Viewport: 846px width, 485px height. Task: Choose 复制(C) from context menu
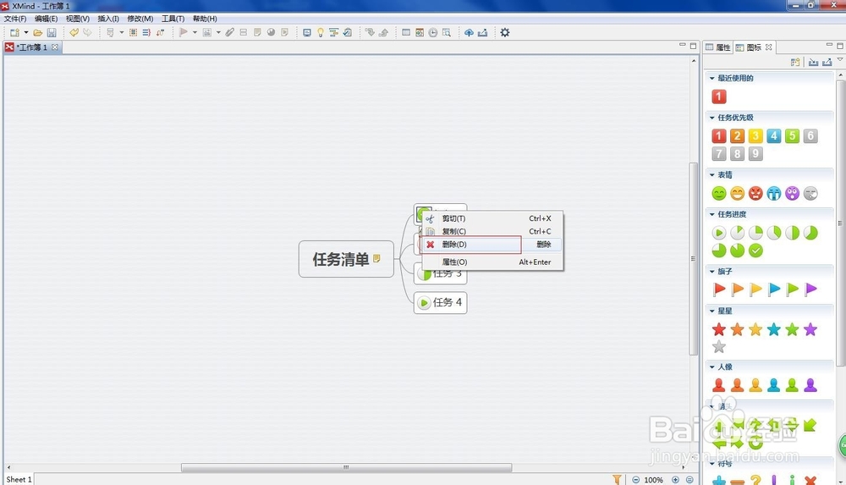click(492, 231)
